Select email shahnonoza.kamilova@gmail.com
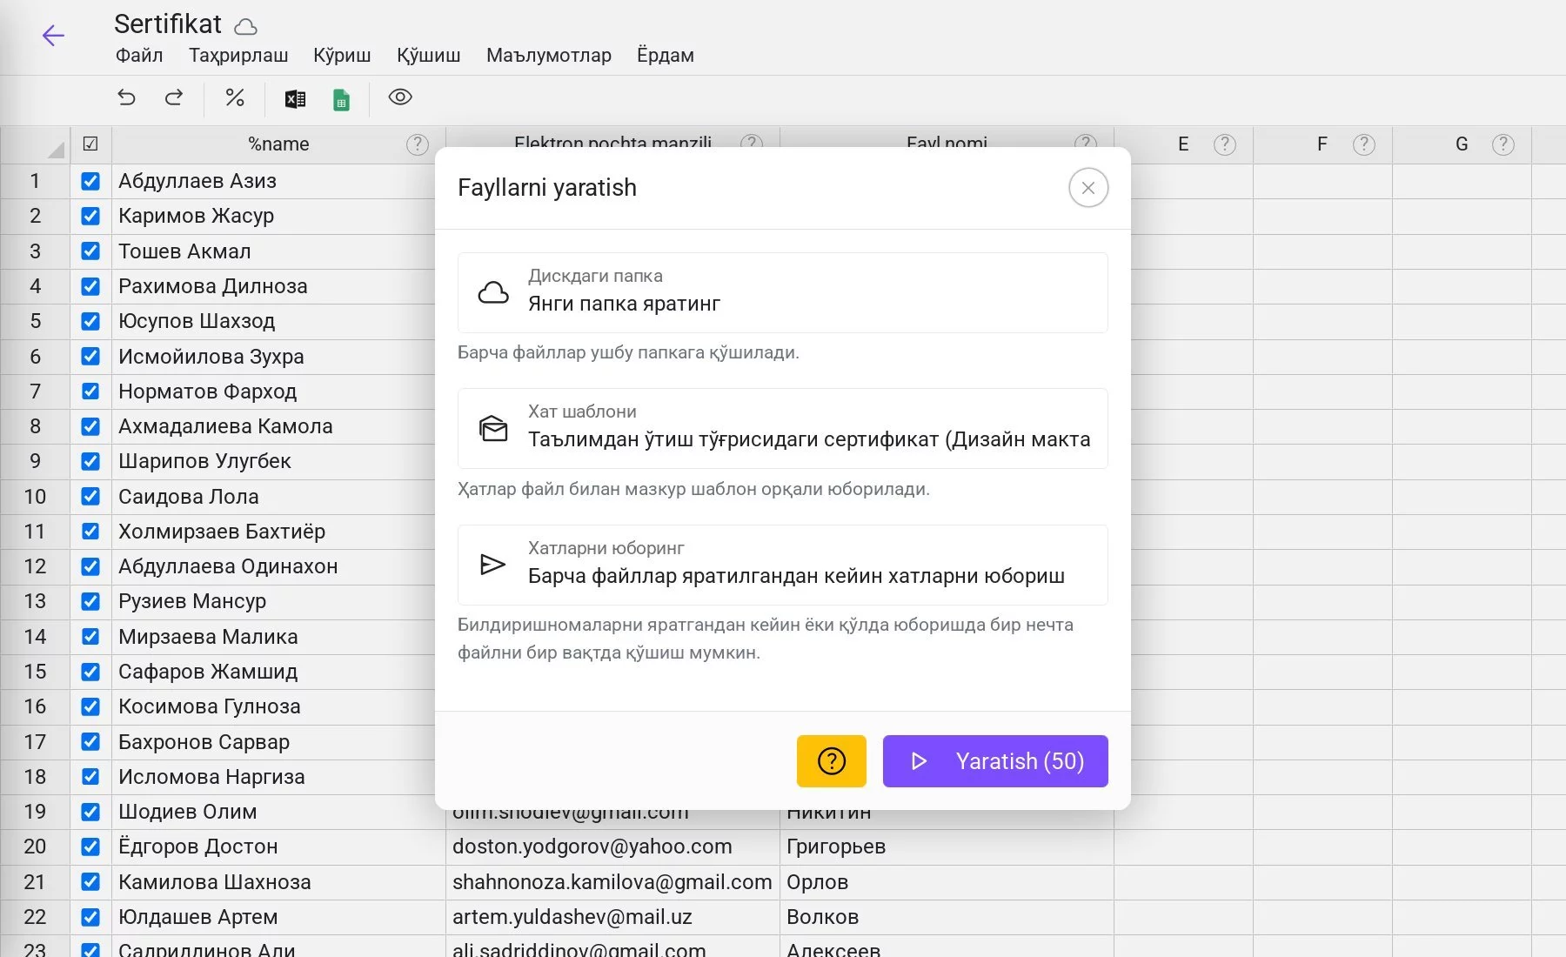 pyautogui.click(x=612, y=882)
